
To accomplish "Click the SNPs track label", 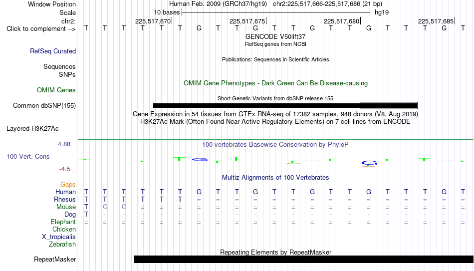I will [x=67, y=74].
